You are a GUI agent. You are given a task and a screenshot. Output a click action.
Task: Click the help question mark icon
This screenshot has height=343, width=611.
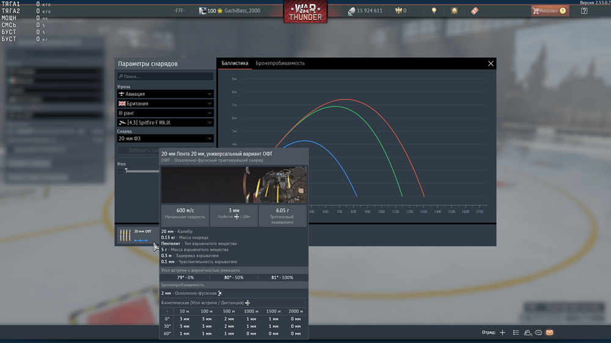tap(584, 10)
